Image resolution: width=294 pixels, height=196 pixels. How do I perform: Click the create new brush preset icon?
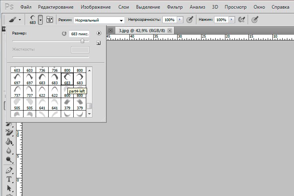[x=98, y=43]
